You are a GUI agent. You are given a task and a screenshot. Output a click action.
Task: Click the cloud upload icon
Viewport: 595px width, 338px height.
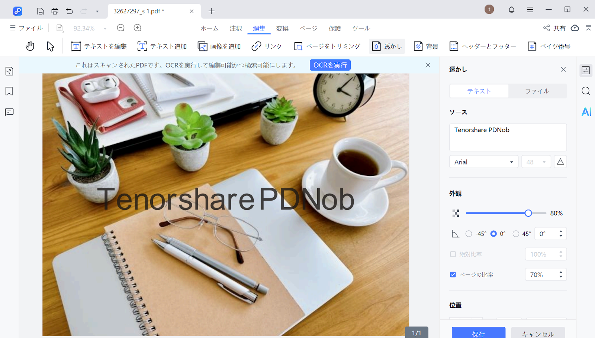pyautogui.click(x=575, y=28)
